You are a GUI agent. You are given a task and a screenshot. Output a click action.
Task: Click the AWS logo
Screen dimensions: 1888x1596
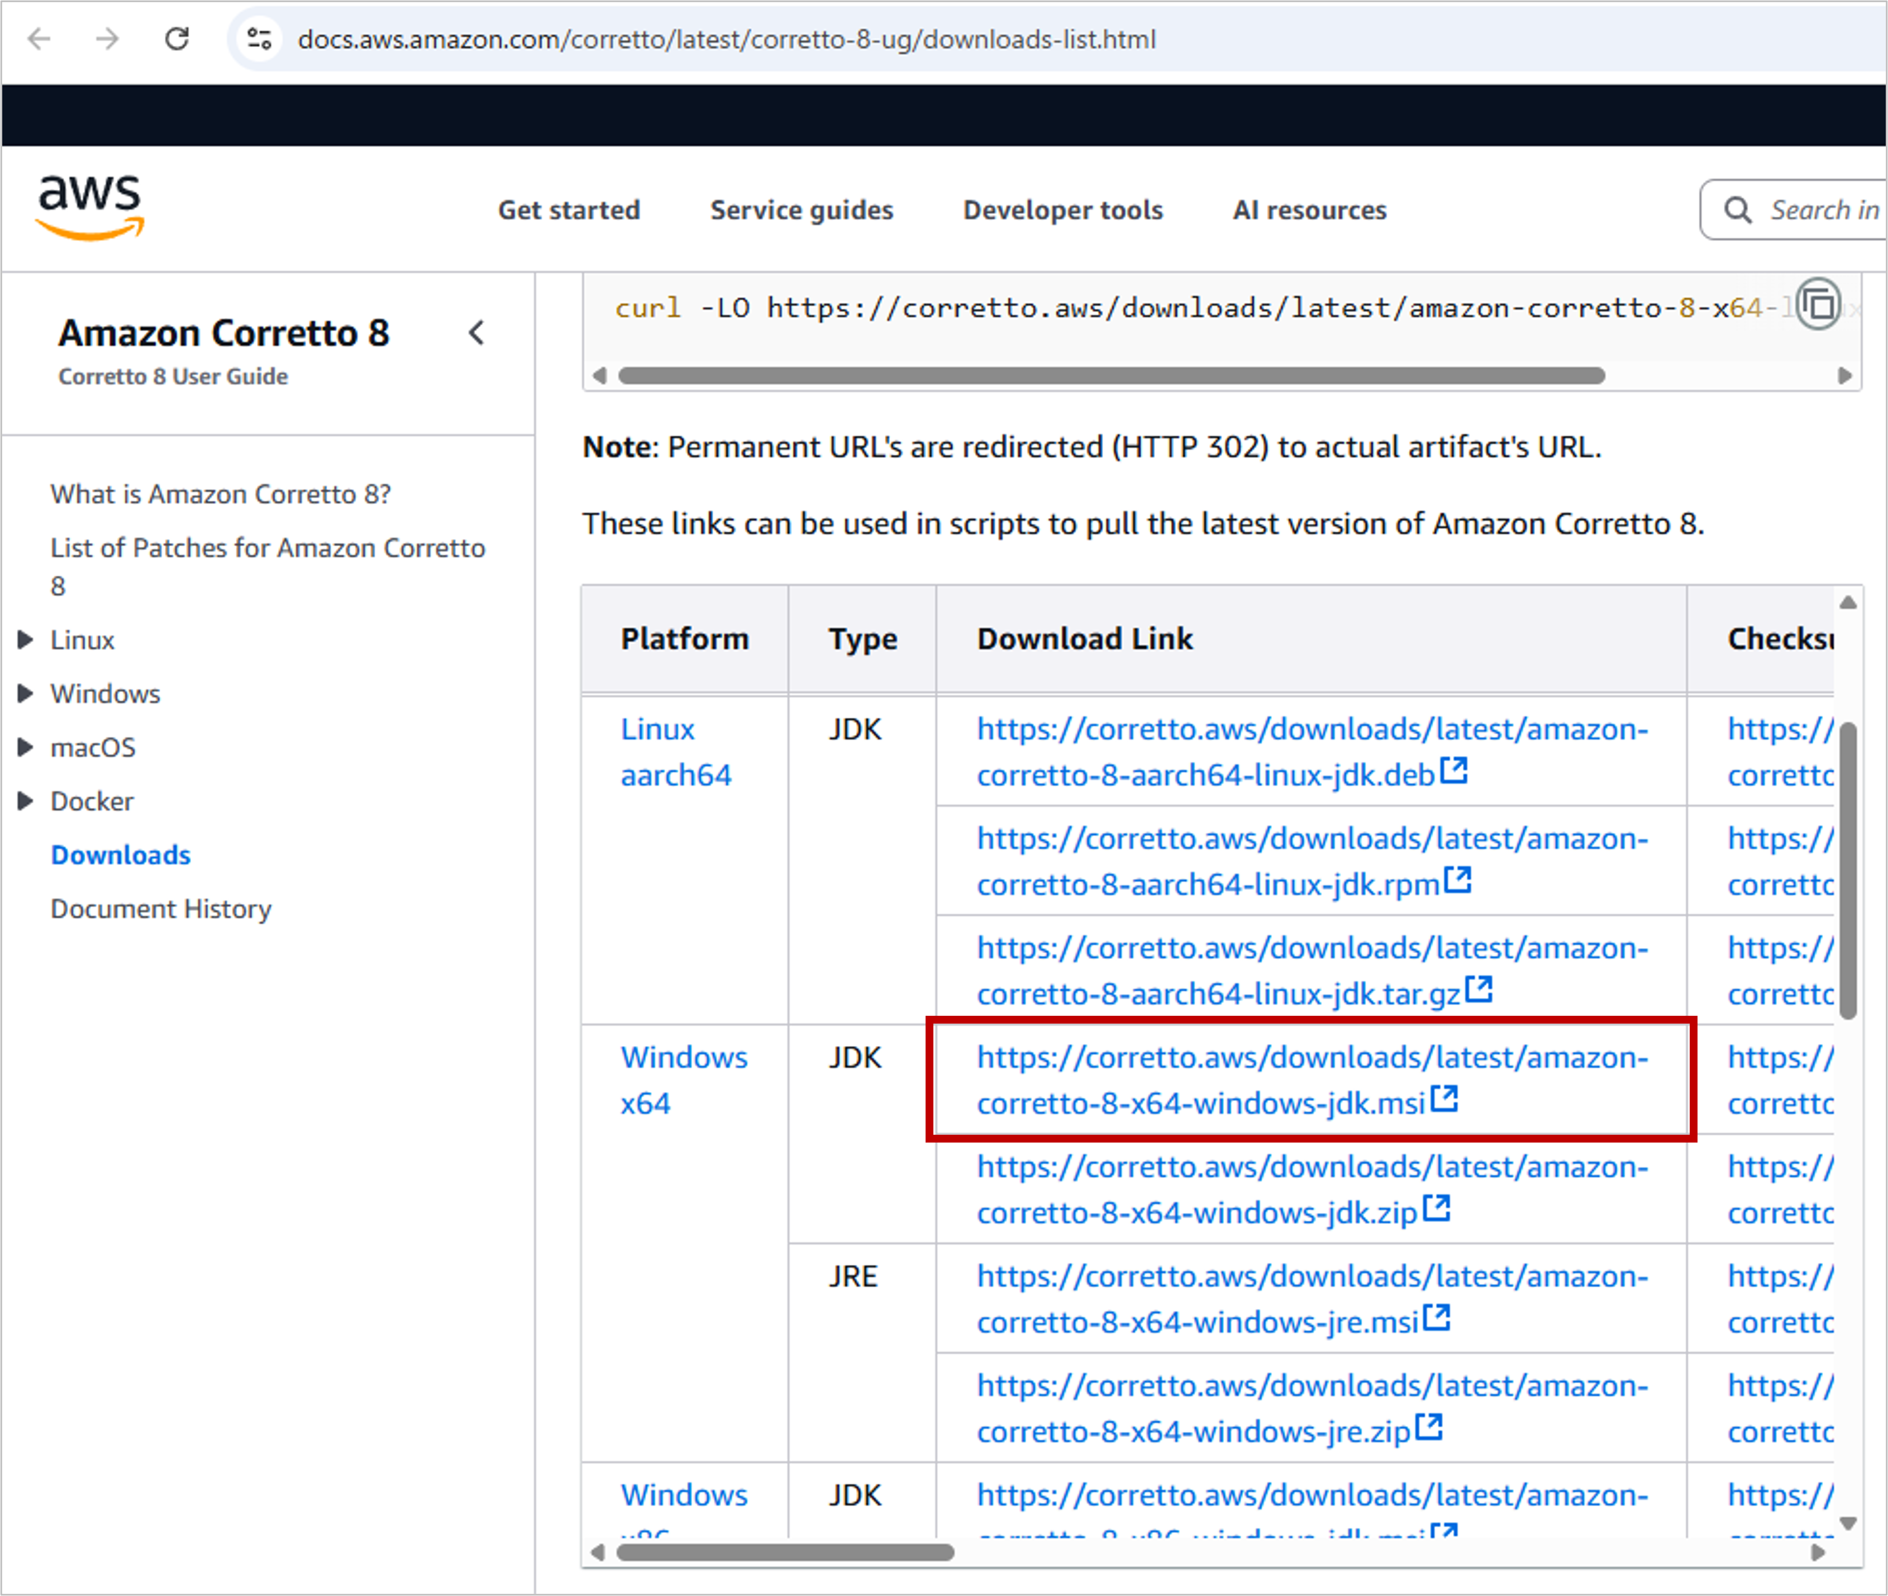[x=89, y=207]
